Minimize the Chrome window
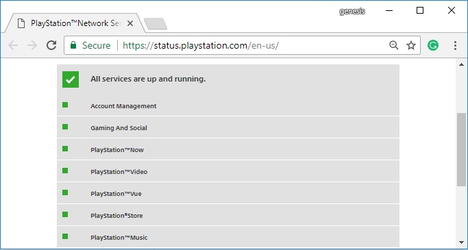 [389, 11]
